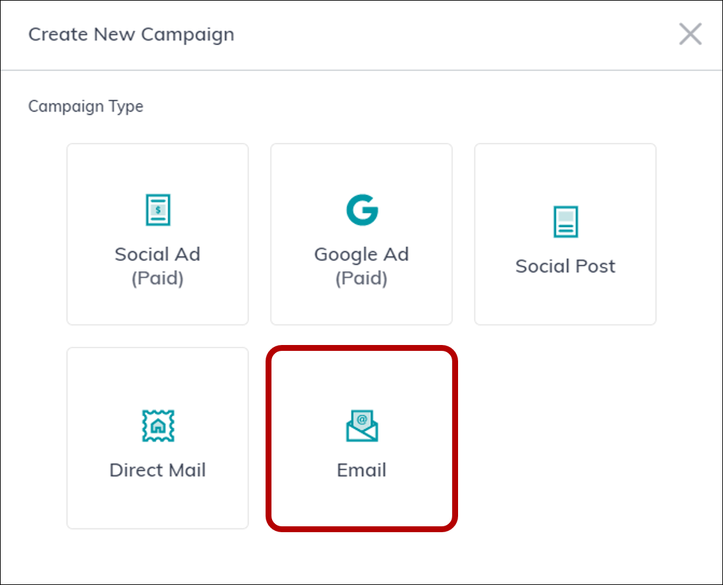
Task: Click the Campaign Type heading
Action: click(85, 106)
